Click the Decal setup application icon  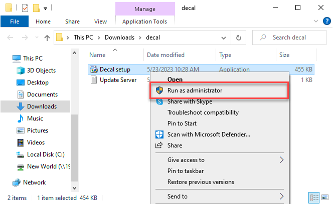point(93,69)
